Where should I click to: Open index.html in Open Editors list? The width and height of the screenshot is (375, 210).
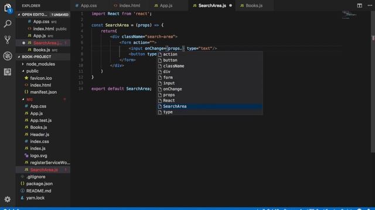pyautogui.click(x=43, y=29)
